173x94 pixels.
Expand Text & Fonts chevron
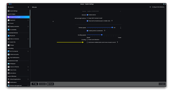[28, 70]
